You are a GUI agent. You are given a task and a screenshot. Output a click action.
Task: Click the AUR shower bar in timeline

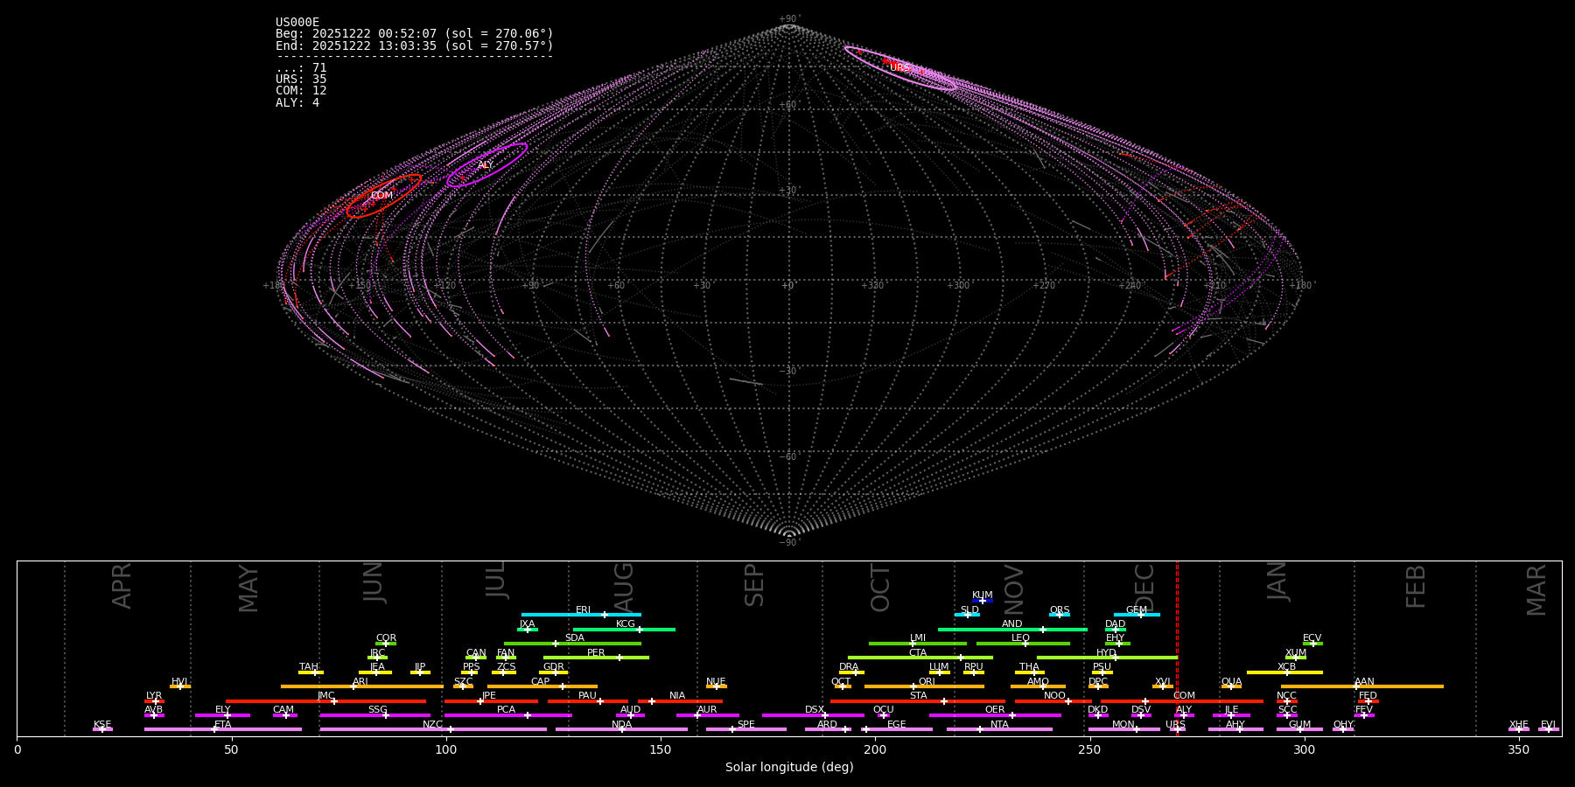click(707, 715)
